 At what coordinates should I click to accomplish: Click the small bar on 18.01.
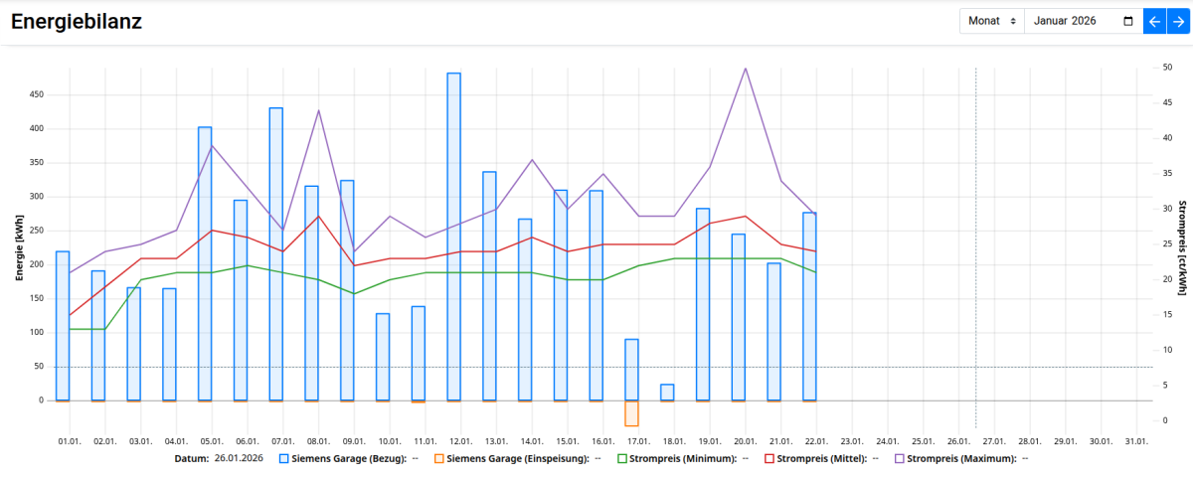pos(667,393)
